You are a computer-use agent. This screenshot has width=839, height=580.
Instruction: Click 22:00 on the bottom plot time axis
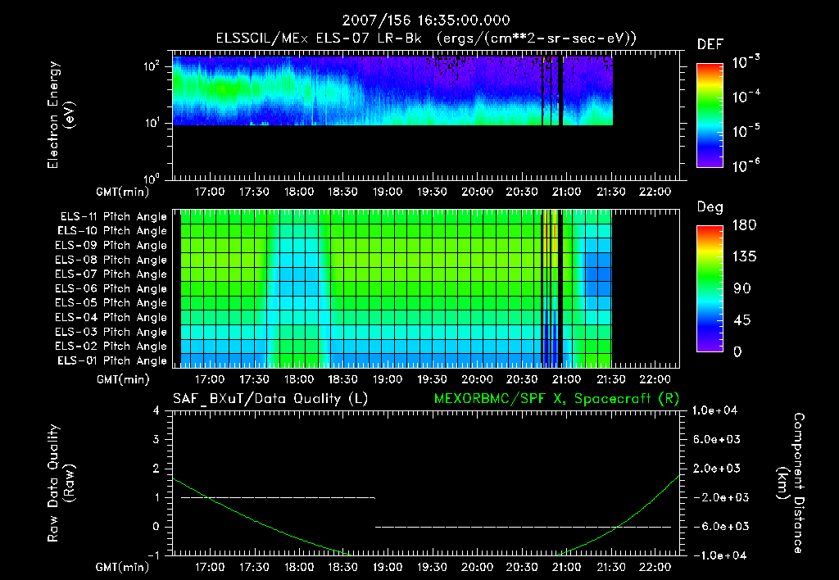point(655,567)
